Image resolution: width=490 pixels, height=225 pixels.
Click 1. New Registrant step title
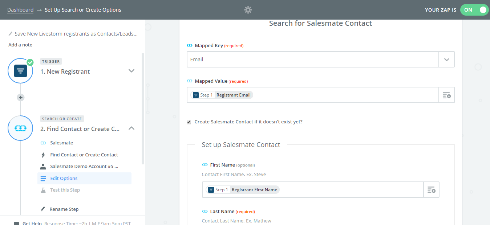point(65,71)
